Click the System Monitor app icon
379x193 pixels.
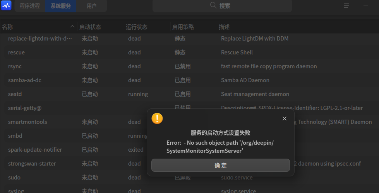(x=6, y=5)
